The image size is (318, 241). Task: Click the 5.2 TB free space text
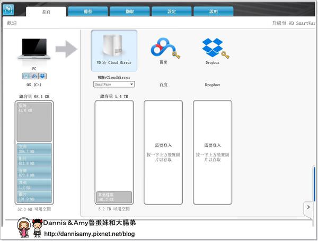tap(114, 209)
